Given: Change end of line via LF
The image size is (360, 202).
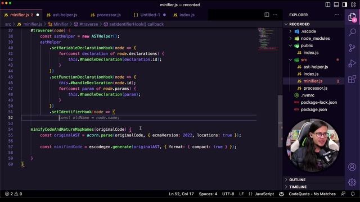Looking at the screenshot, I should click(241, 194).
